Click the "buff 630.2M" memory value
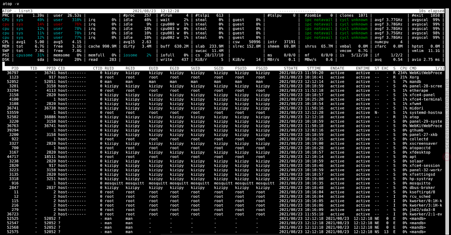The image size is (451, 235). point(175,46)
